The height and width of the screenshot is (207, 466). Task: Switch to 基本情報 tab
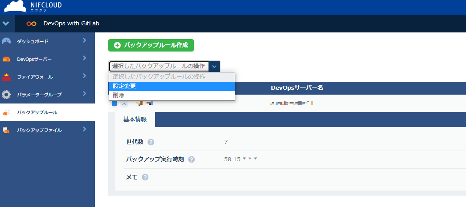tap(135, 119)
